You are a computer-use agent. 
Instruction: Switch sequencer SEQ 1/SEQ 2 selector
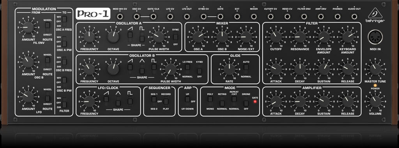click(154, 101)
